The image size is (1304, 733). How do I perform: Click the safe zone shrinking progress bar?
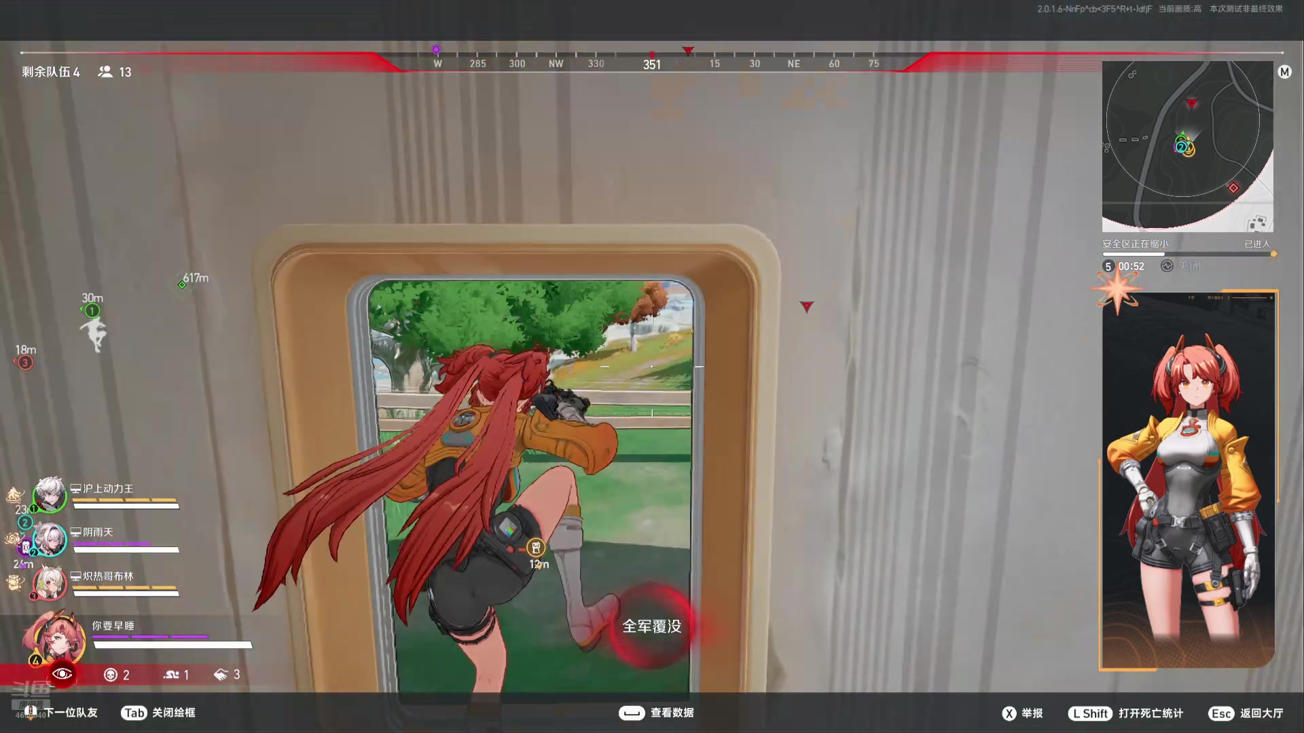[1189, 255]
